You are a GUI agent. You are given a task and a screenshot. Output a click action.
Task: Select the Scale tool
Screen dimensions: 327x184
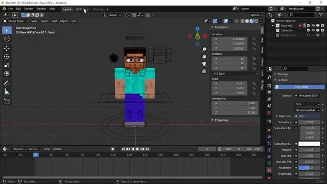click(x=7, y=65)
